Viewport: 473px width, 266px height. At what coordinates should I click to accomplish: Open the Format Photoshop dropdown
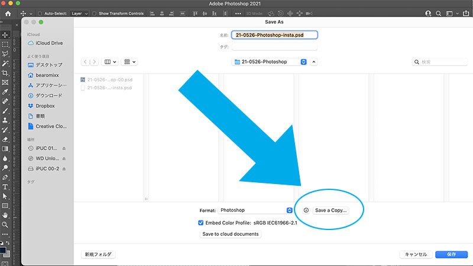tap(255, 211)
